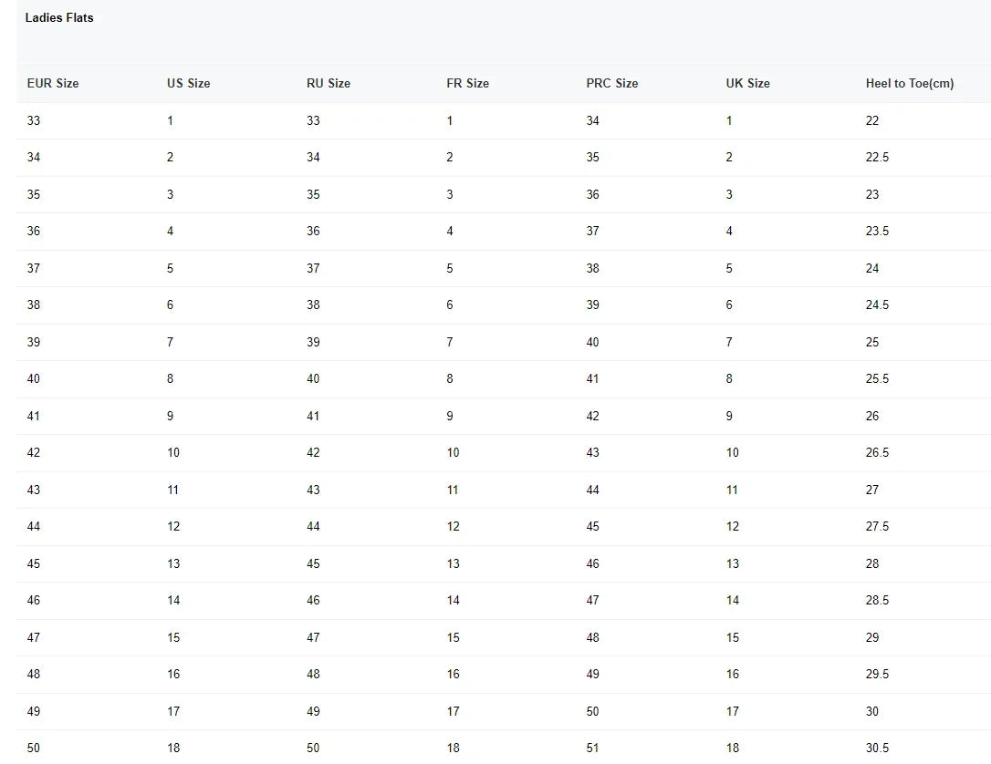Click the Heel to Toe(cm) header

coord(909,83)
